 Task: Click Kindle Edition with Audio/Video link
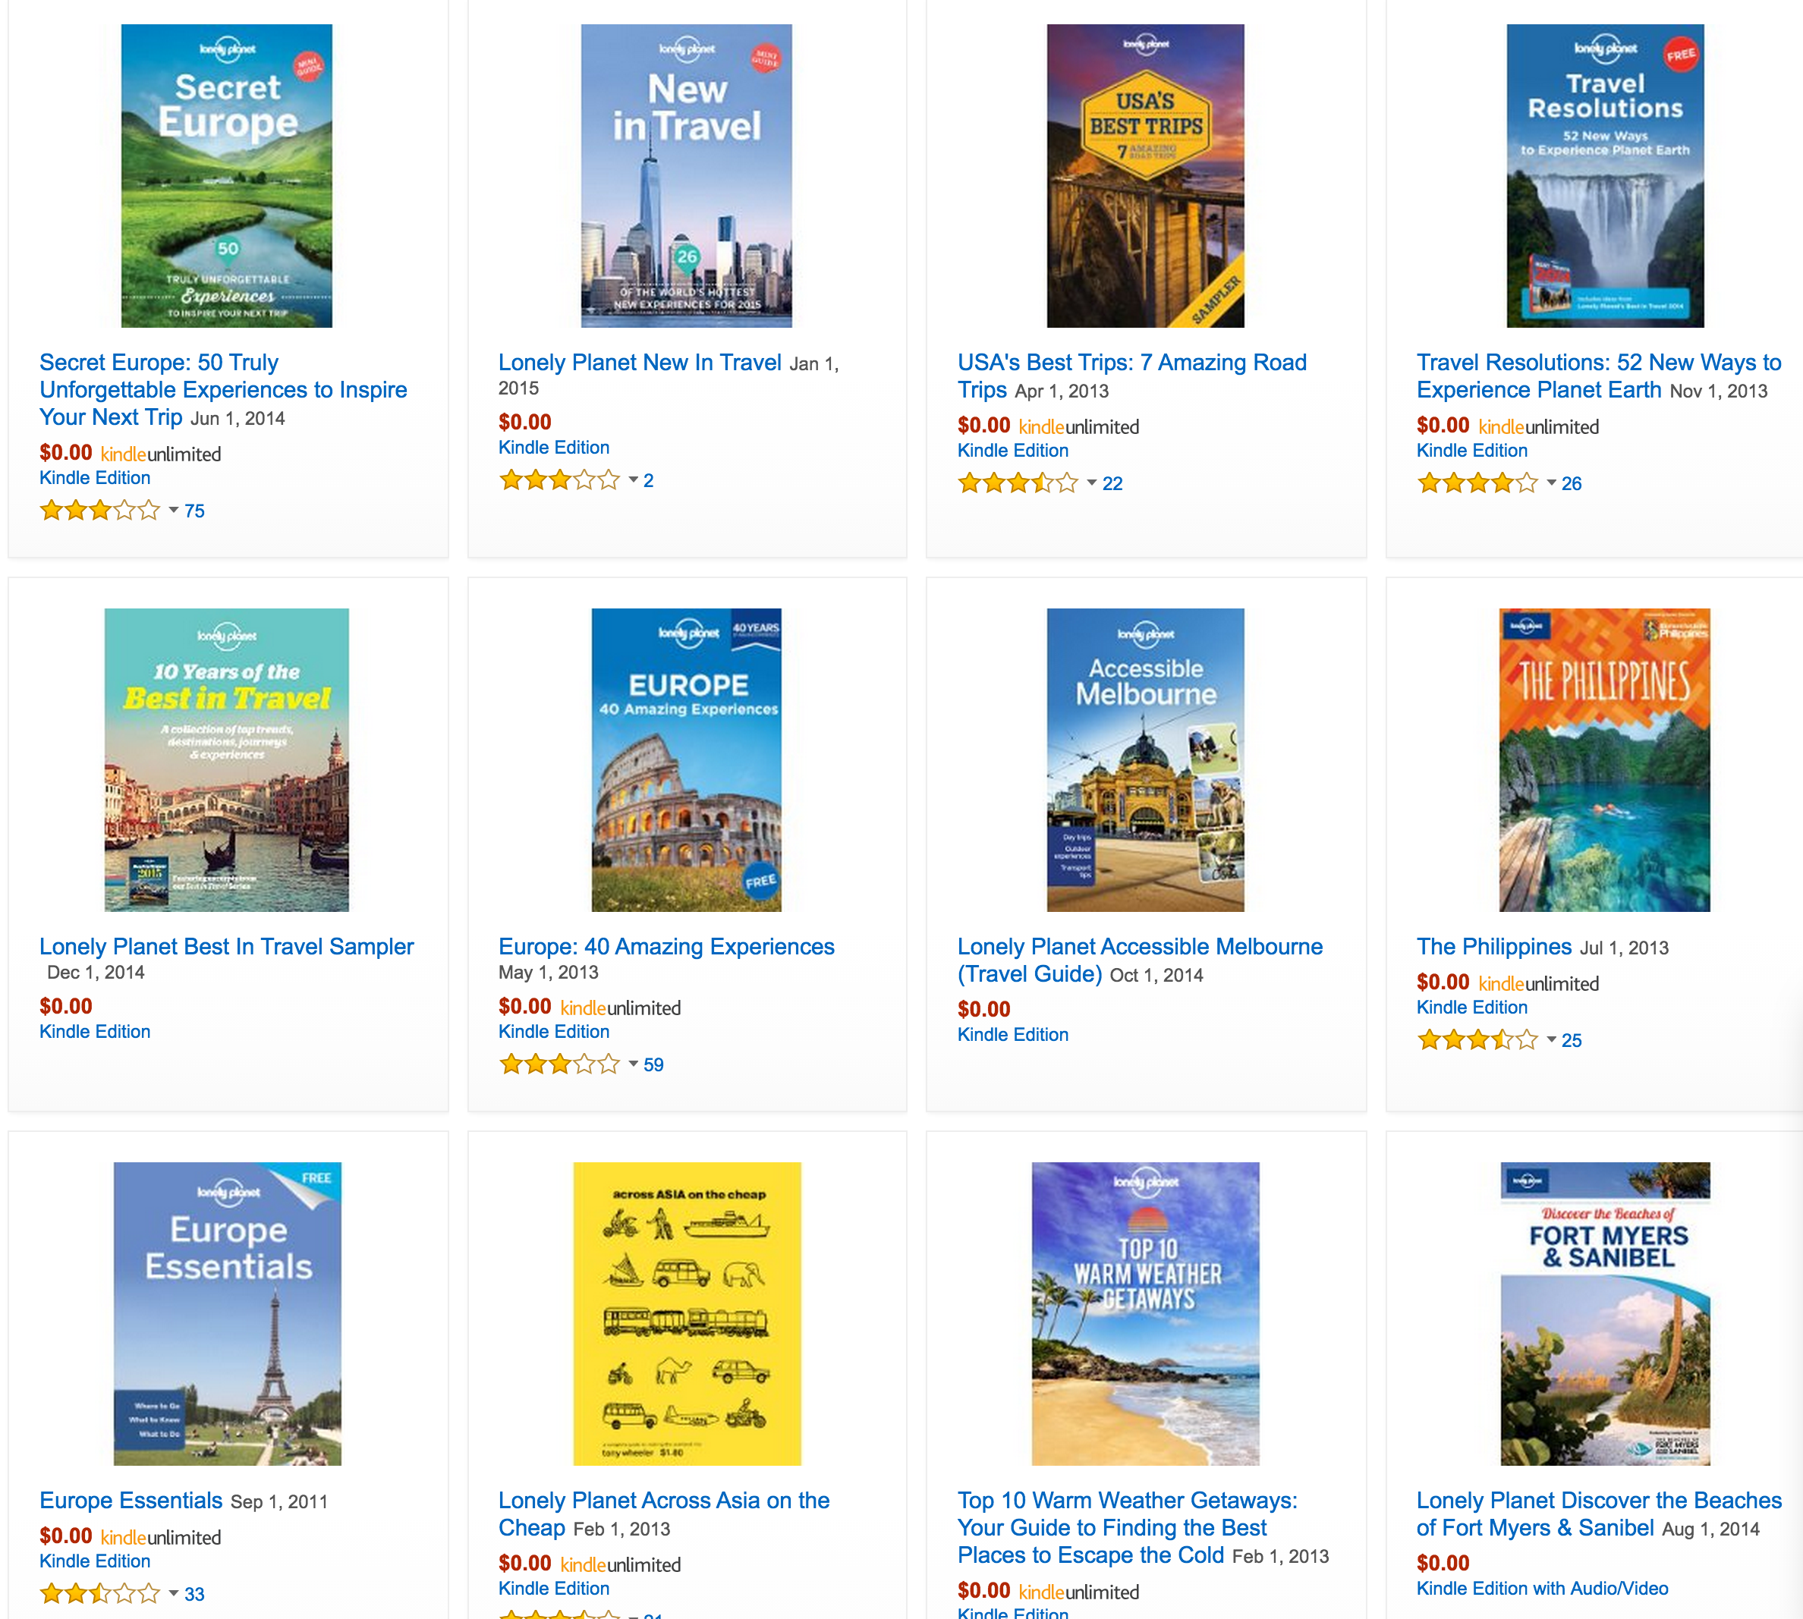pyautogui.click(x=1542, y=1588)
